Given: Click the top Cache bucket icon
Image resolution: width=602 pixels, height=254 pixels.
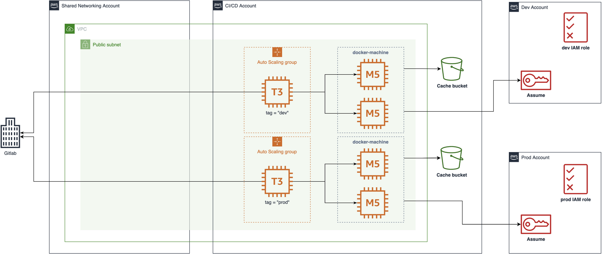Looking at the screenshot, I should 452,69.
